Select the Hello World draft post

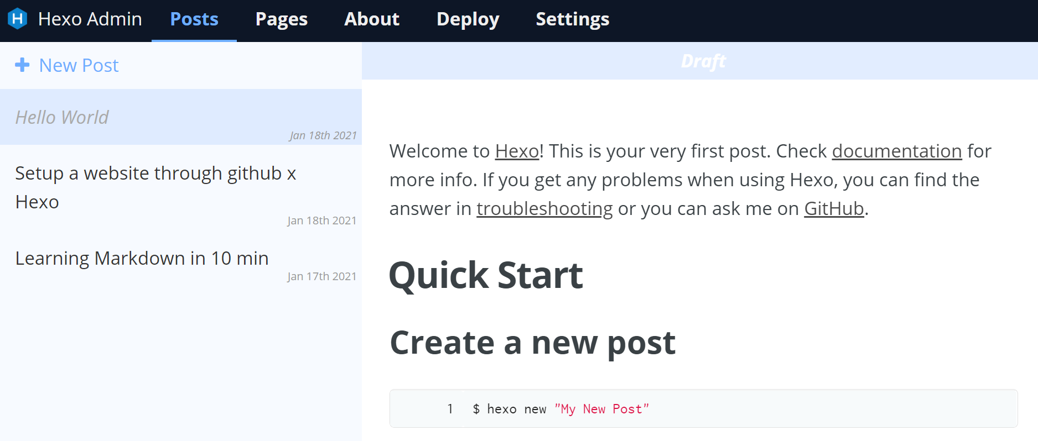181,117
